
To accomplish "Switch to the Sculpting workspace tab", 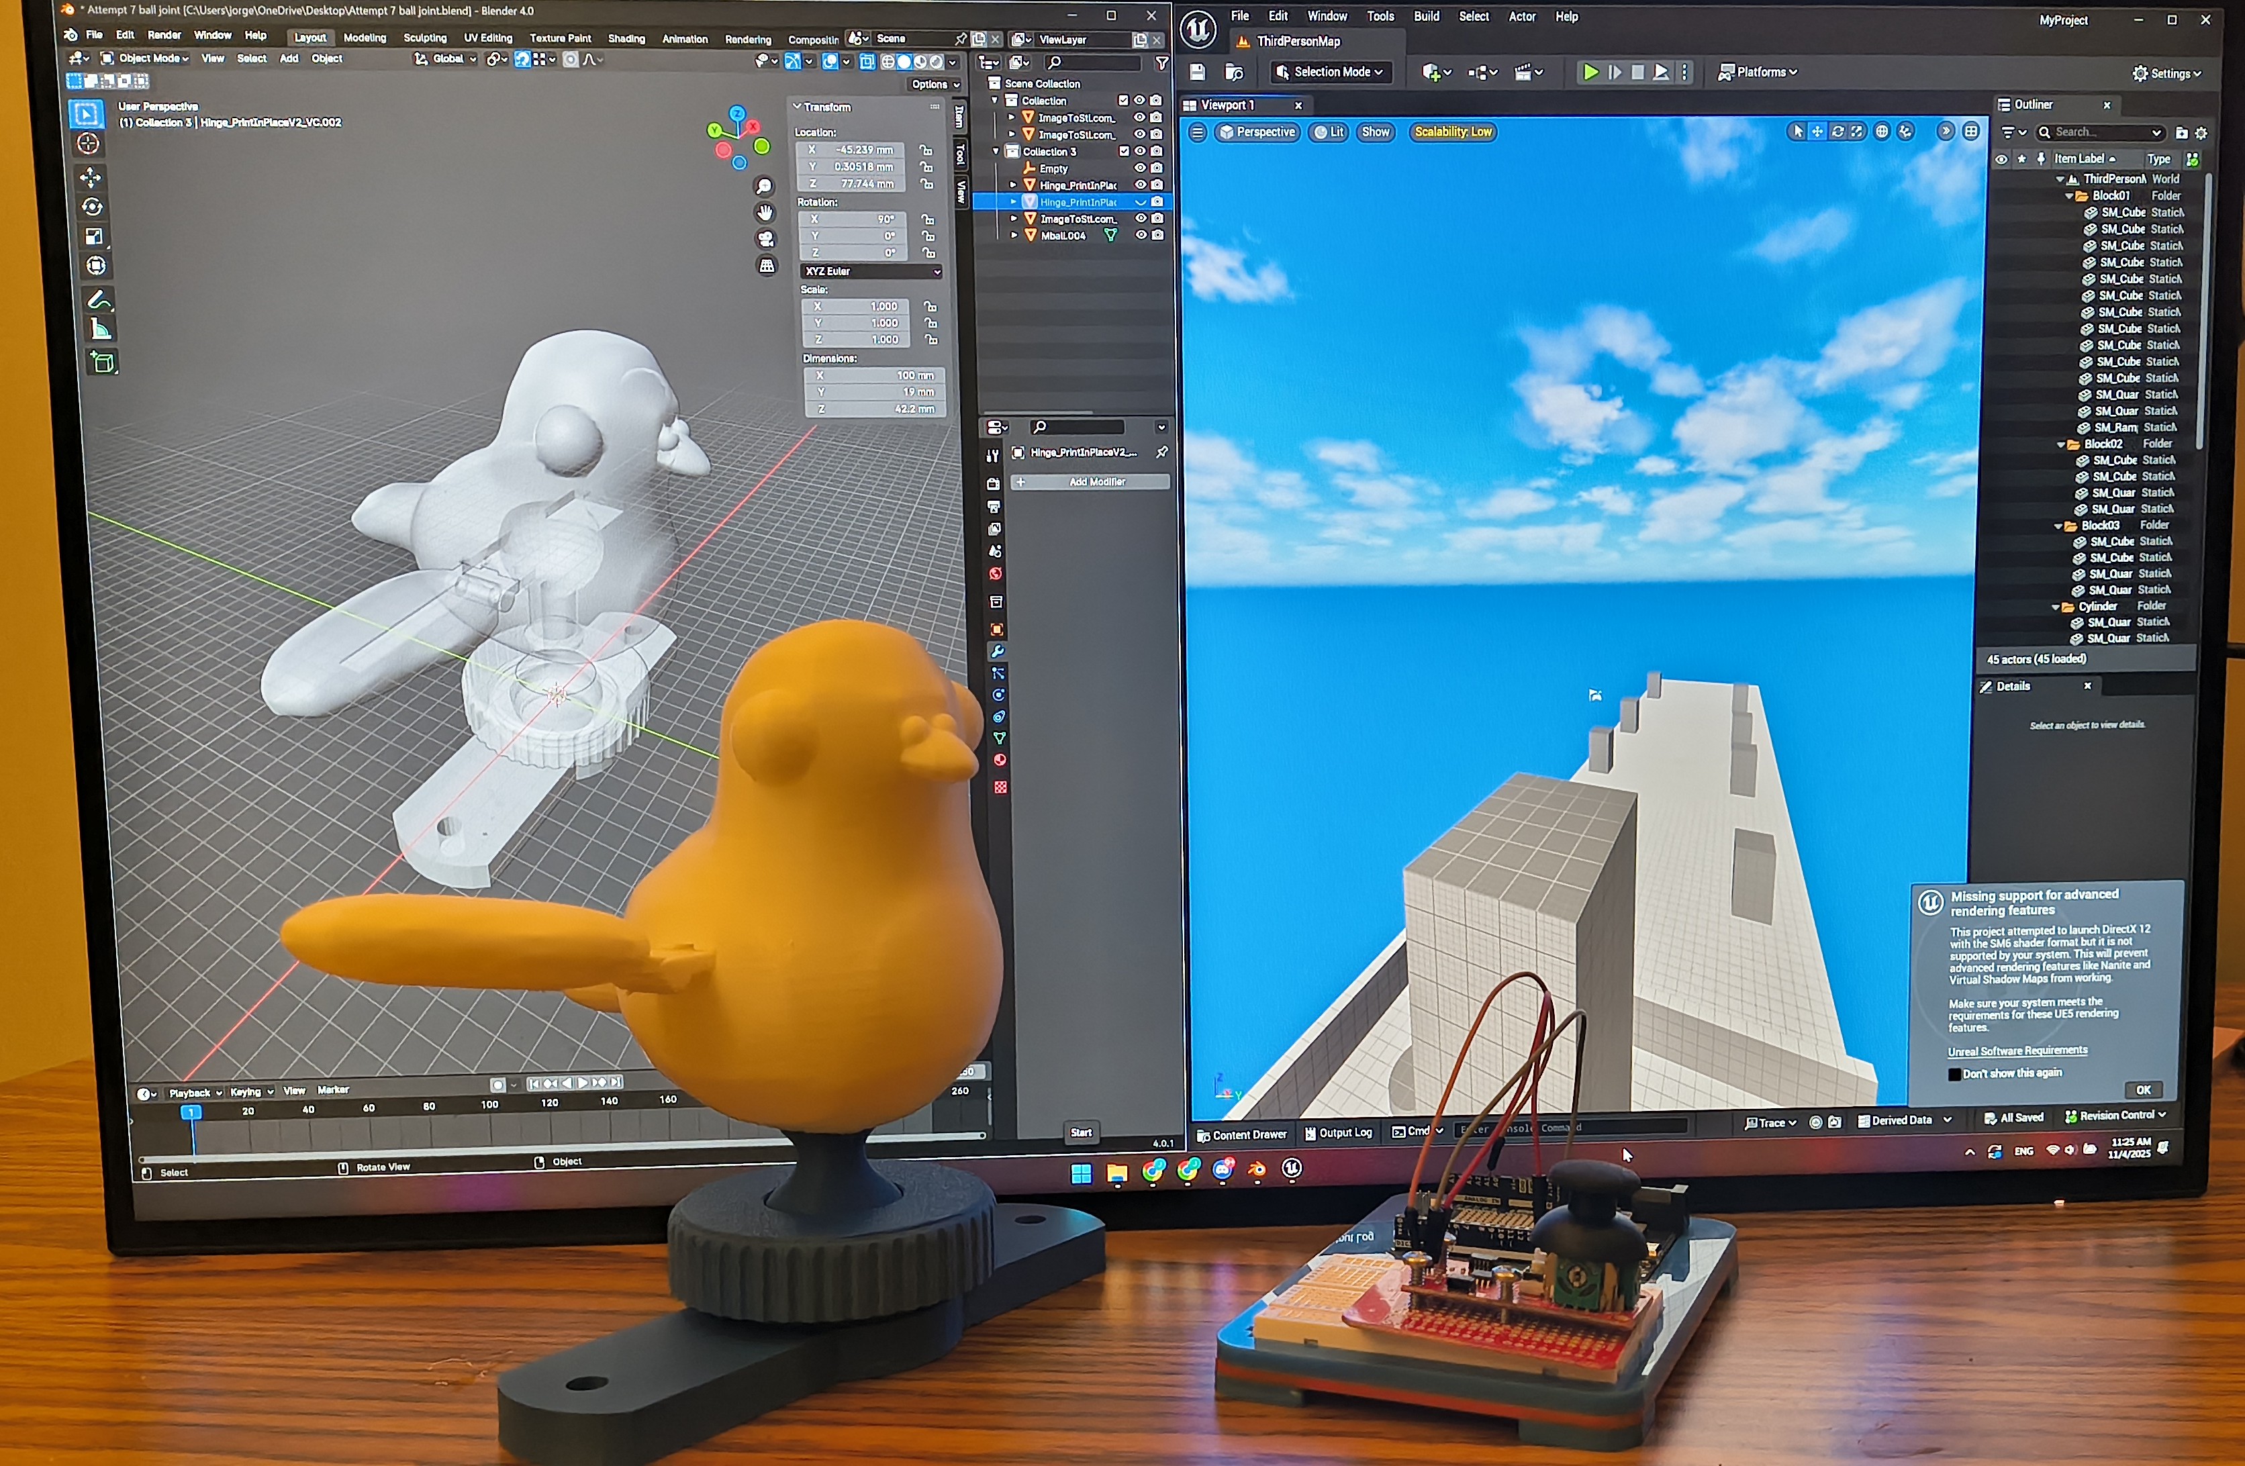I will click(x=424, y=38).
